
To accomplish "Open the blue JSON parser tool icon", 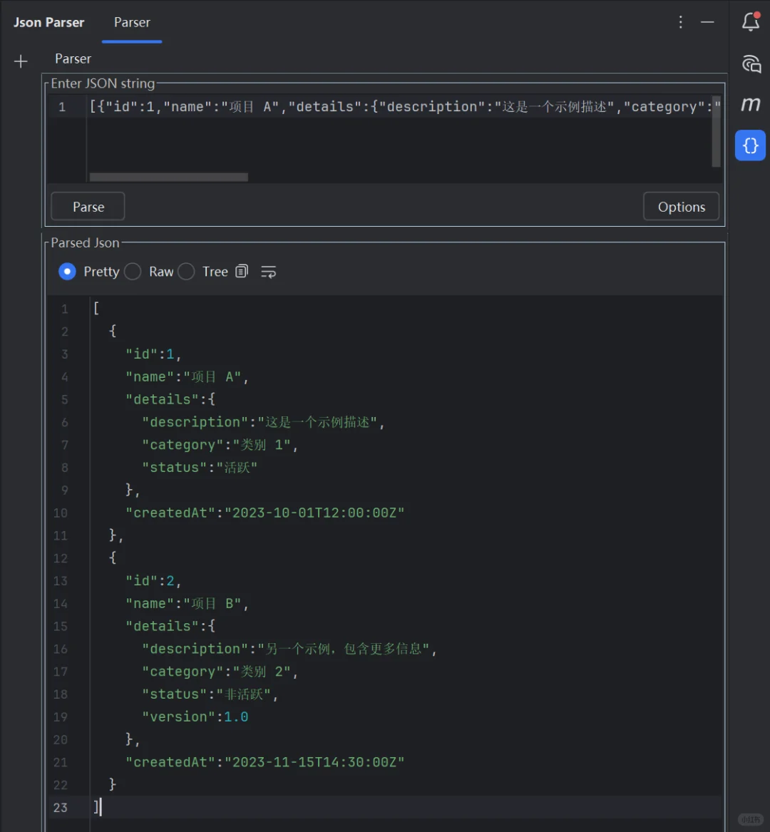I will 750,145.
